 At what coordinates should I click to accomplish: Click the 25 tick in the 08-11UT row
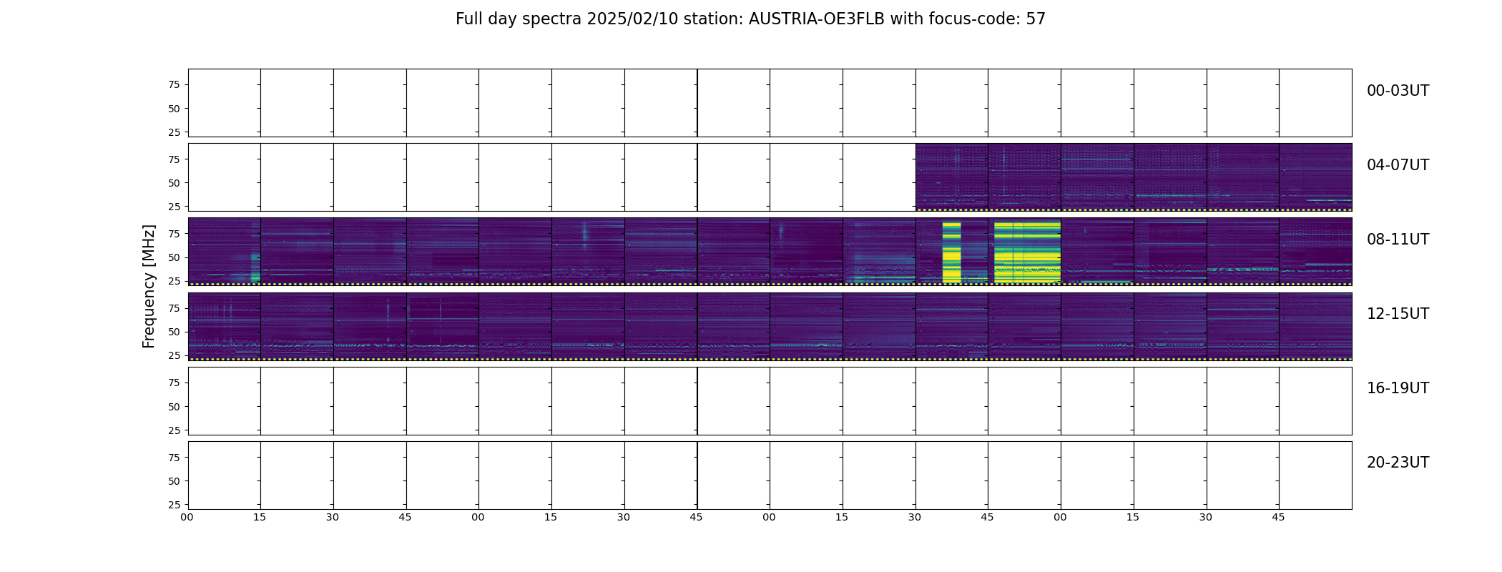click(174, 281)
